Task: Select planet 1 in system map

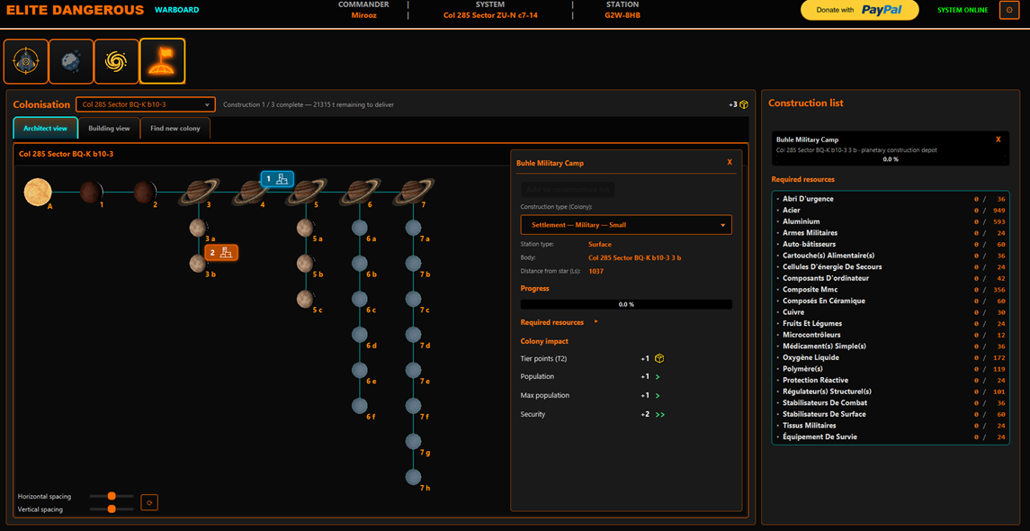Action: click(x=92, y=192)
